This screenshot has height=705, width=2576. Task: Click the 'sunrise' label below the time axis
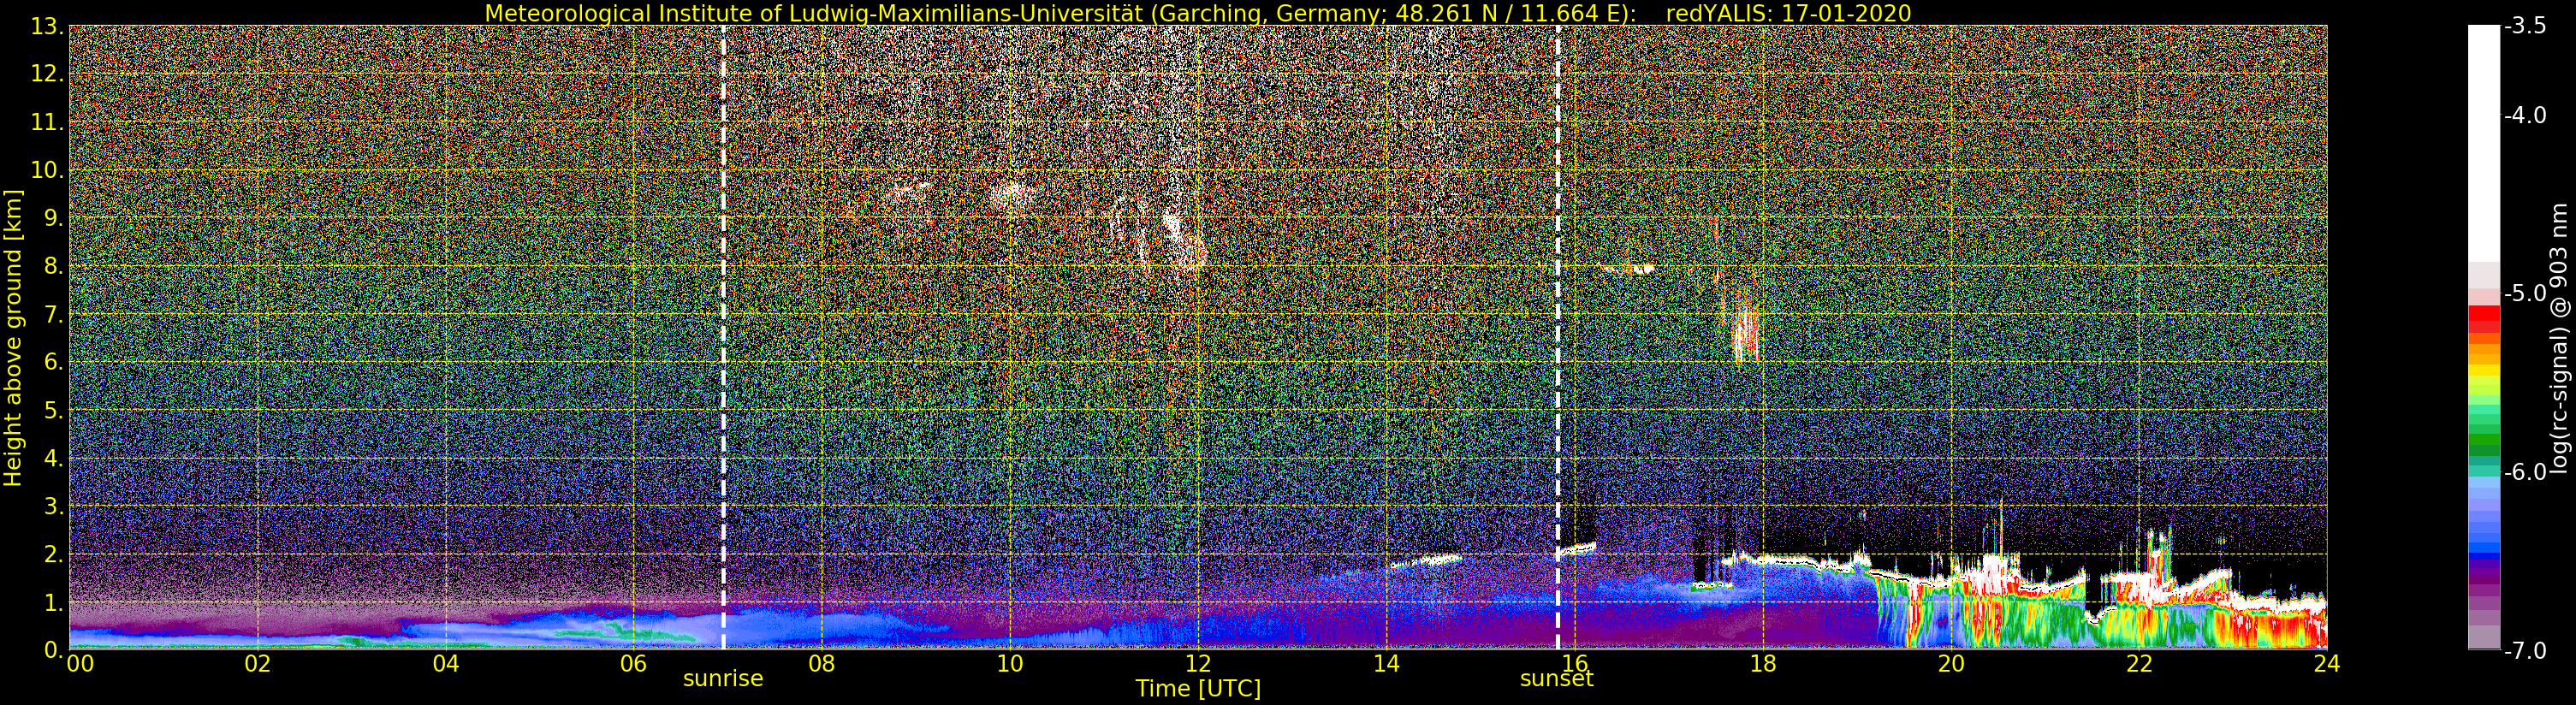(x=723, y=678)
